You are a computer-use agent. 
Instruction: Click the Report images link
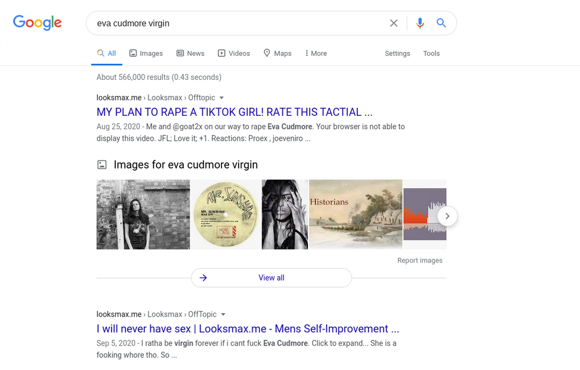(420, 261)
